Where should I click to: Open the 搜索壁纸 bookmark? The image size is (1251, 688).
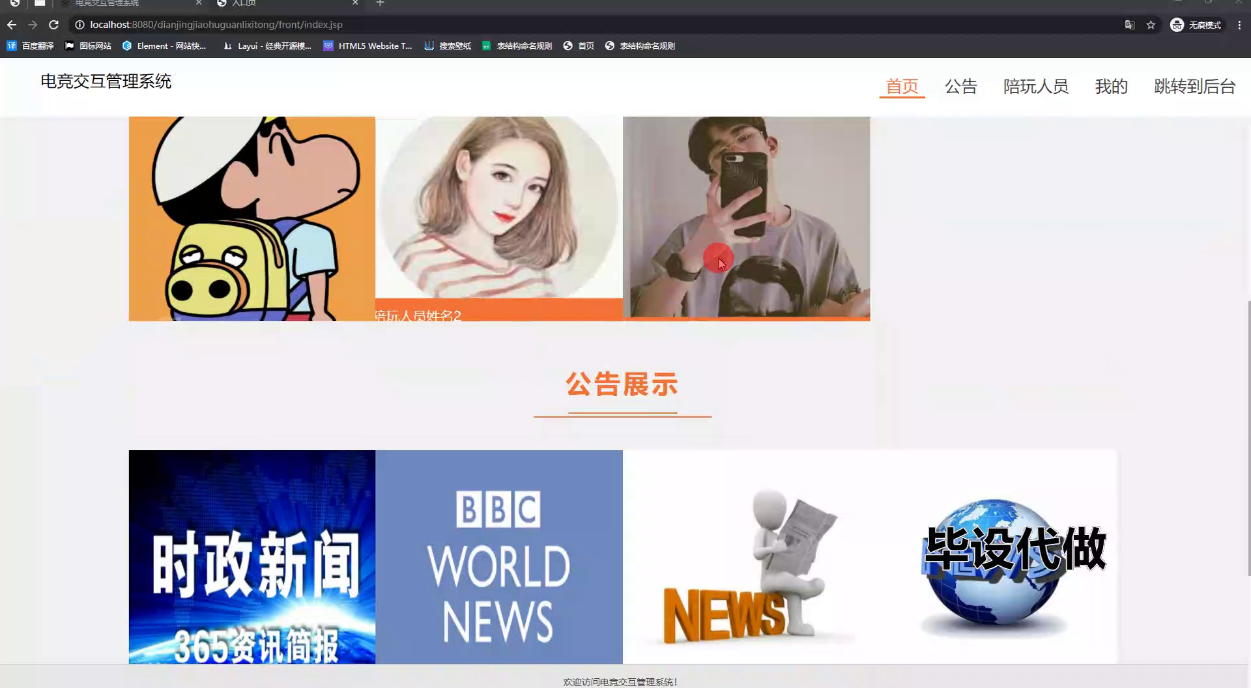pyautogui.click(x=448, y=46)
